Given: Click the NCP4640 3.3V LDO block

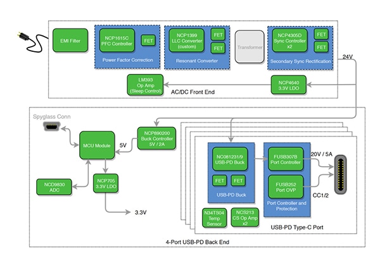Looking at the screenshot, I should point(288,84).
